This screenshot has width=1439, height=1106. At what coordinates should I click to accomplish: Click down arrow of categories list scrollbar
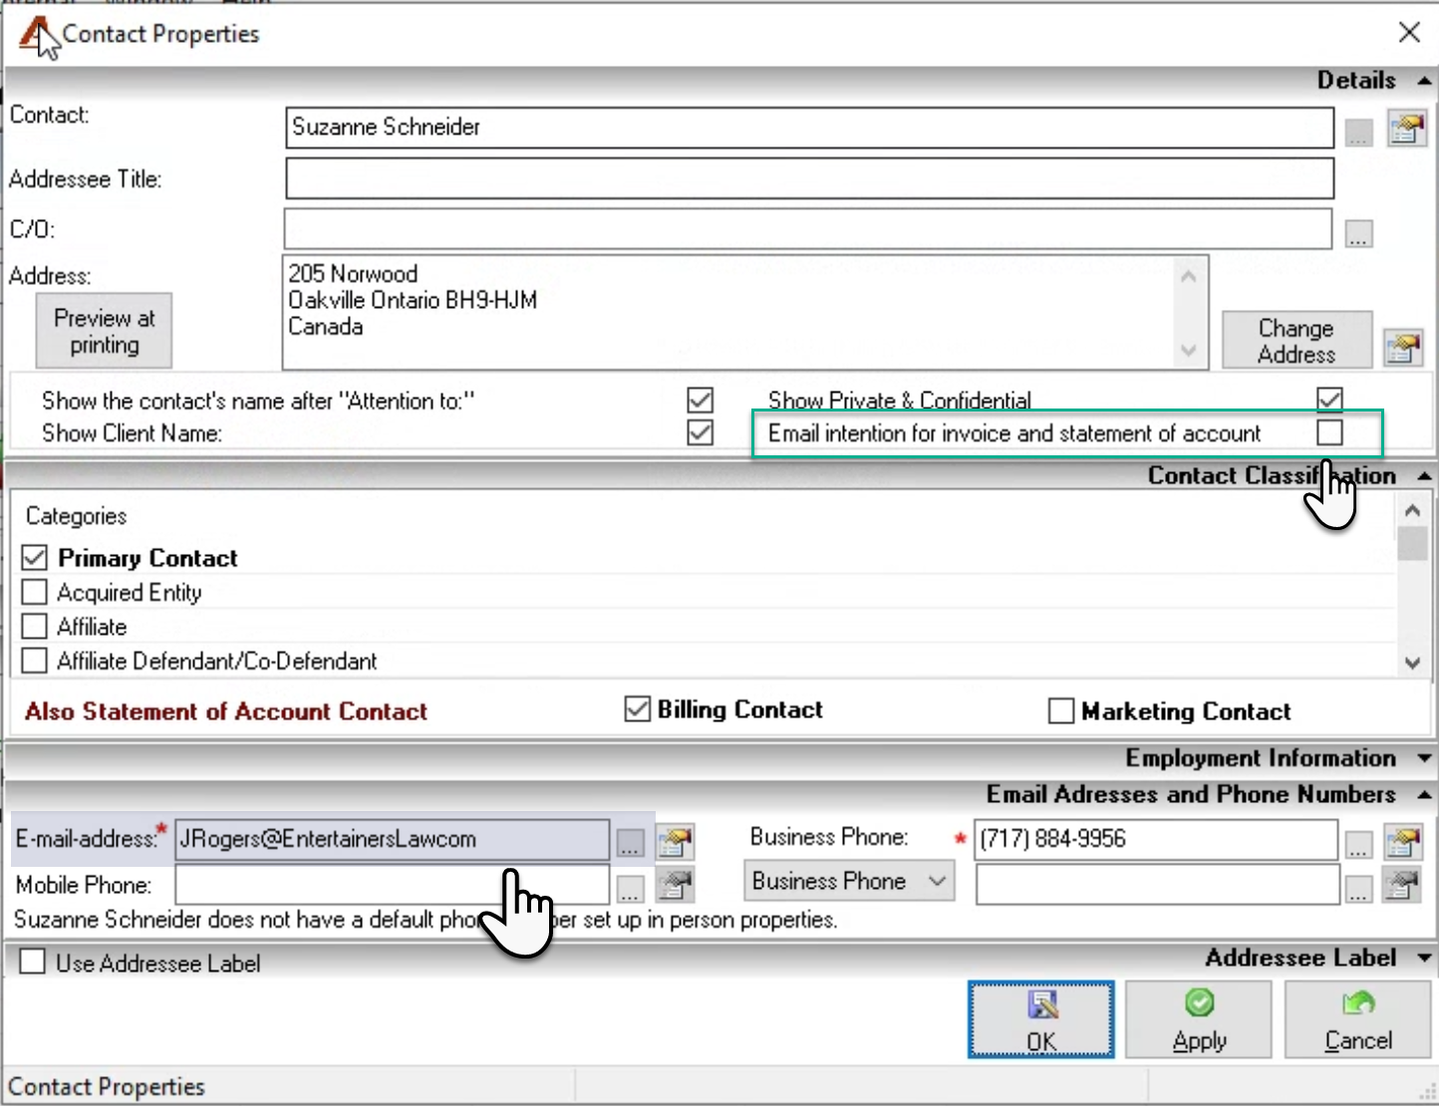coord(1412,663)
